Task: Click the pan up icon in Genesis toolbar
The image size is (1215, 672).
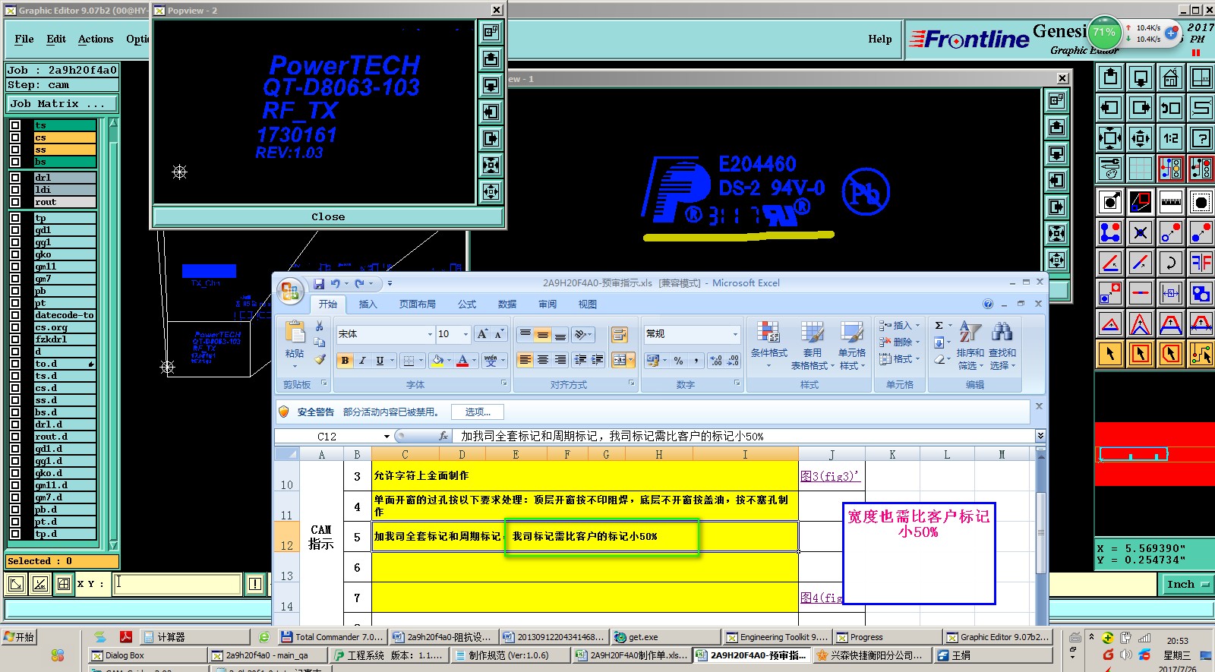Action: (x=1110, y=77)
